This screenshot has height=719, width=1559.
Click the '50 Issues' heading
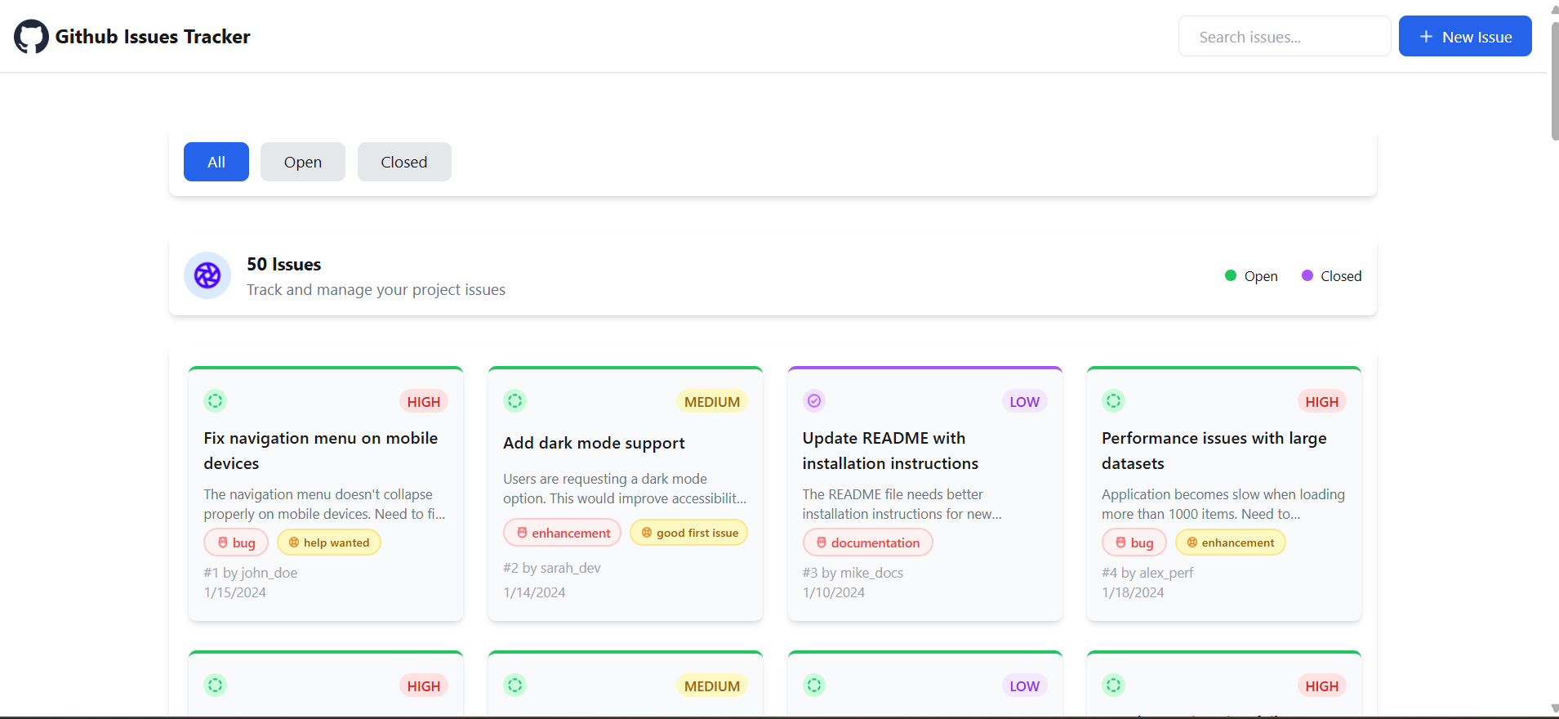point(284,264)
